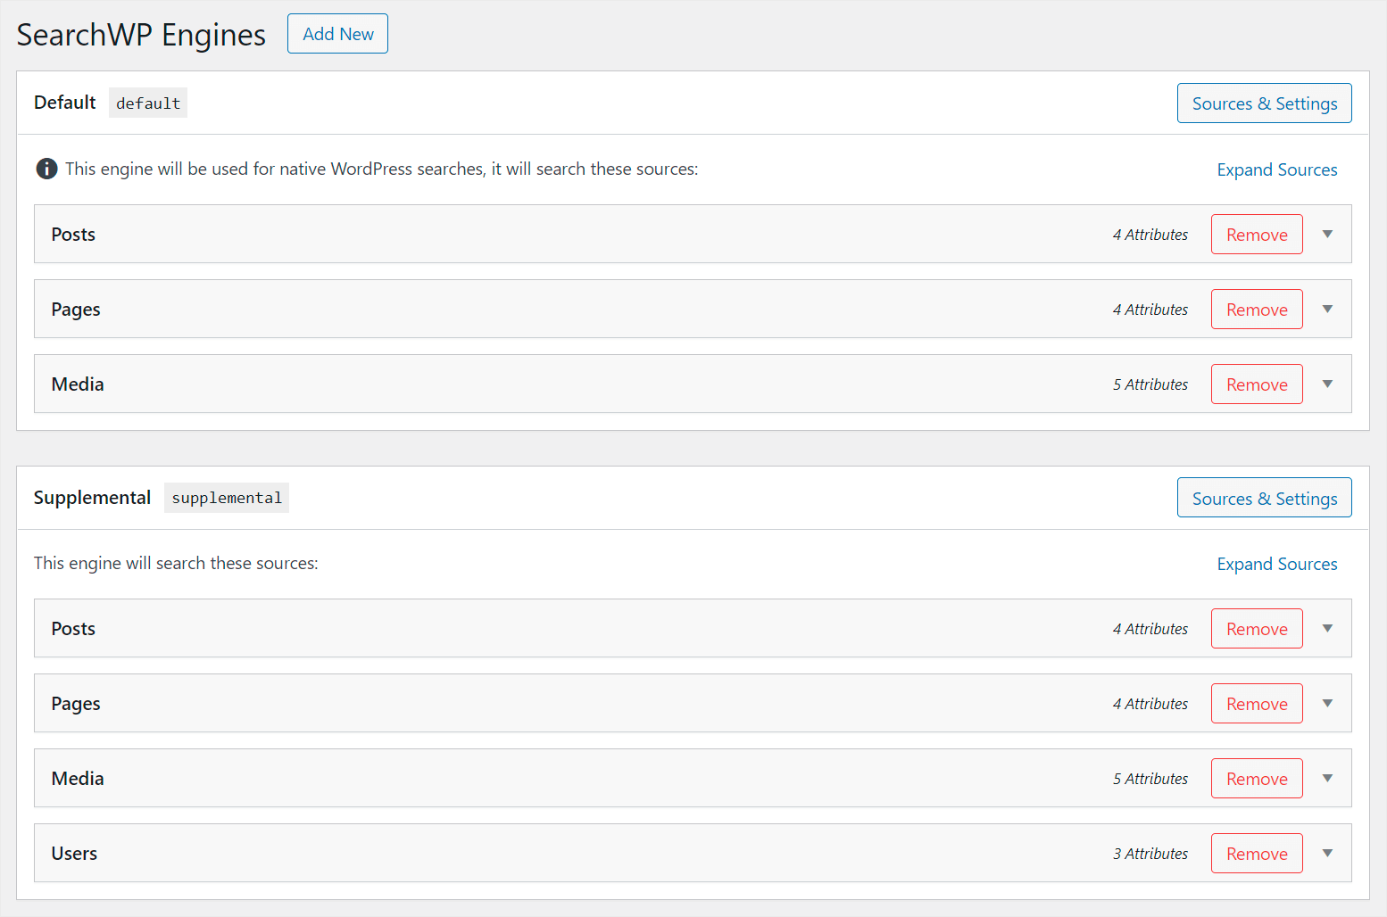Click '3 Attributes' on the Users row
The height and width of the screenshot is (917, 1387).
pos(1150,854)
